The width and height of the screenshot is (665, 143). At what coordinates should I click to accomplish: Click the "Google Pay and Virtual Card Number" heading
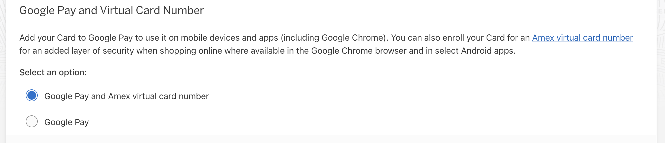point(111,11)
